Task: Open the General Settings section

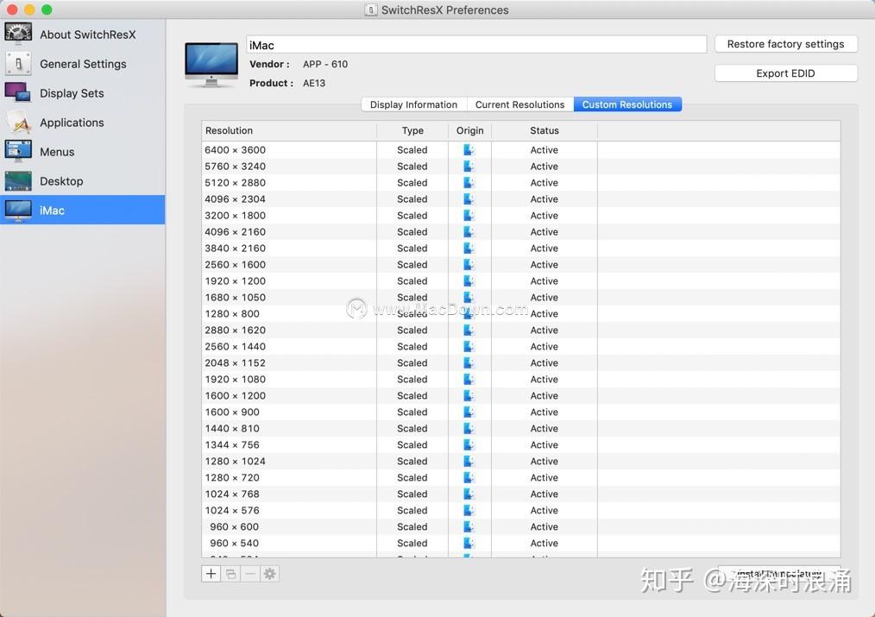Action: 83,63
